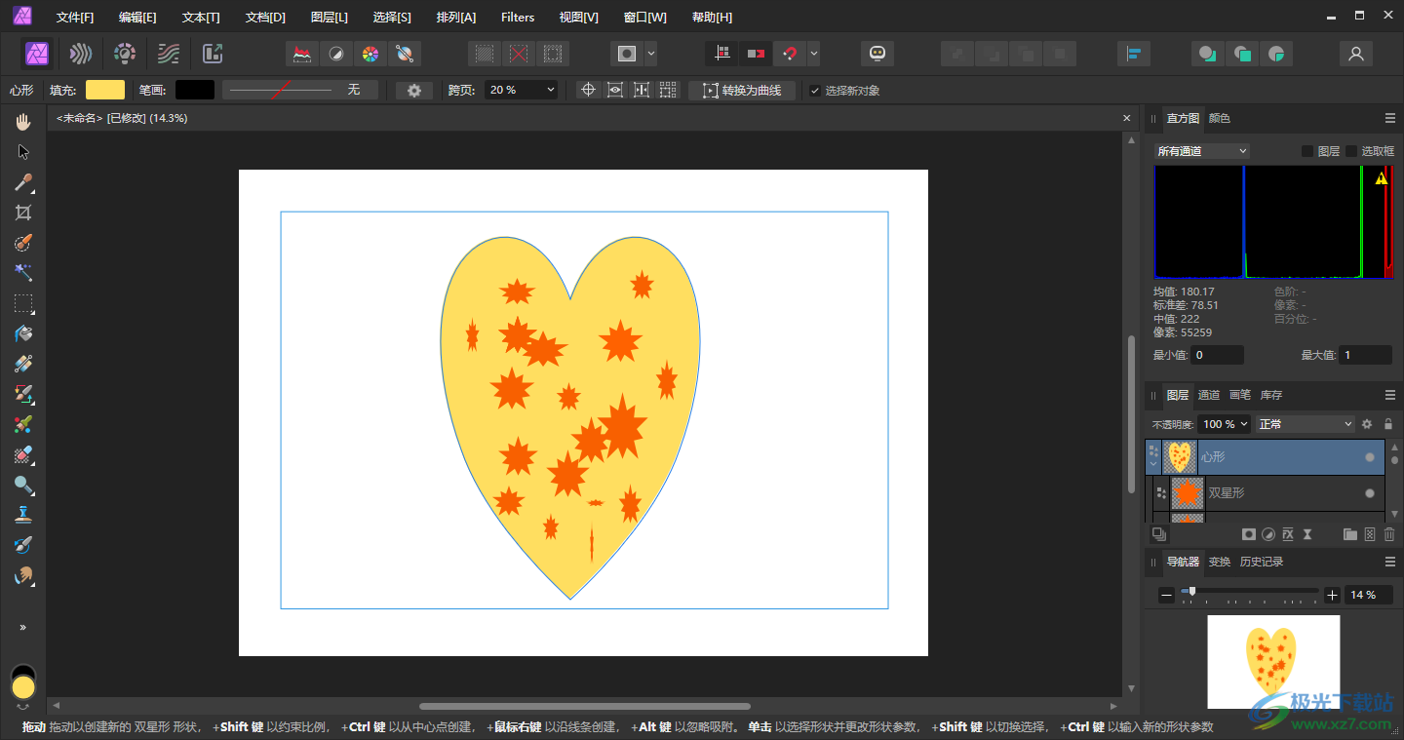The image size is (1404, 740).
Task: Open the stroke settings gear icon
Action: [x=414, y=91]
